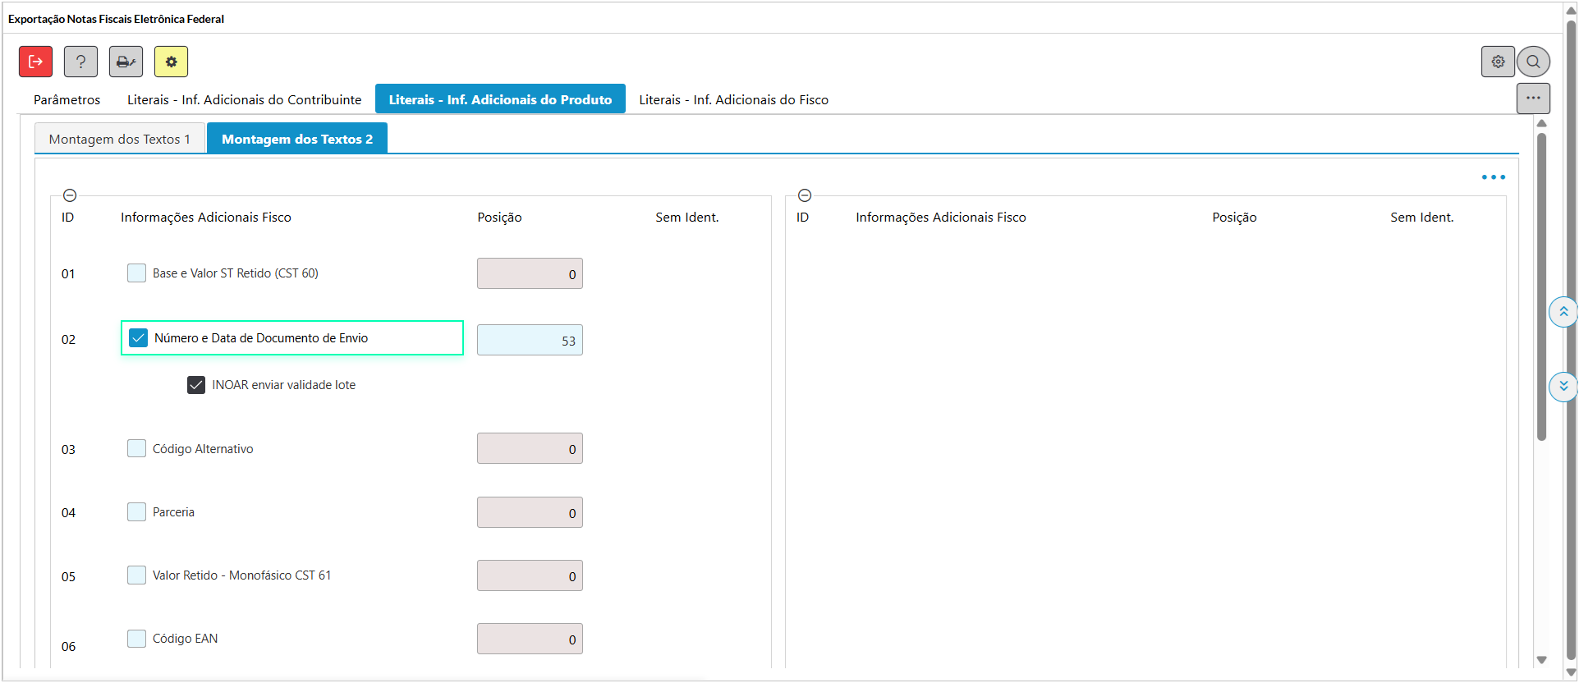Collapse the left Informações Adicionais group
This screenshot has width=1579, height=683.
[x=70, y=195]
